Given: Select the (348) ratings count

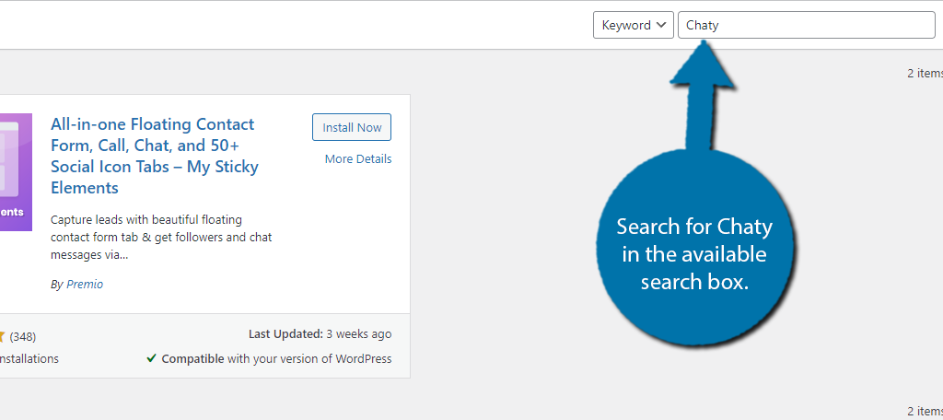Looking at the screenshot, I should coord(22,336).
